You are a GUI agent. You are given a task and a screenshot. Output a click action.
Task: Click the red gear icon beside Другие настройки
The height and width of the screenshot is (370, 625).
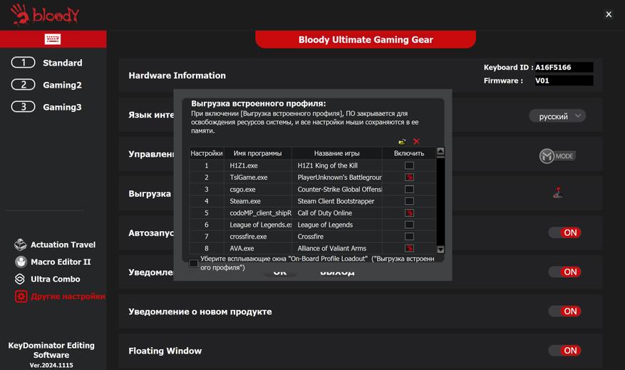point(21,297)
